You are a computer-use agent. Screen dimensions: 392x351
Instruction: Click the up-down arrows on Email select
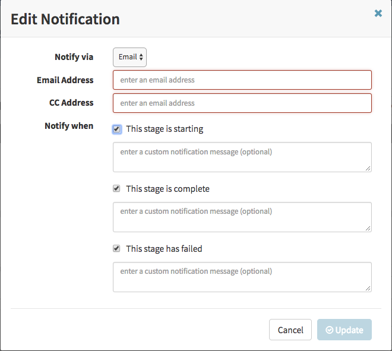pos(141,57)
